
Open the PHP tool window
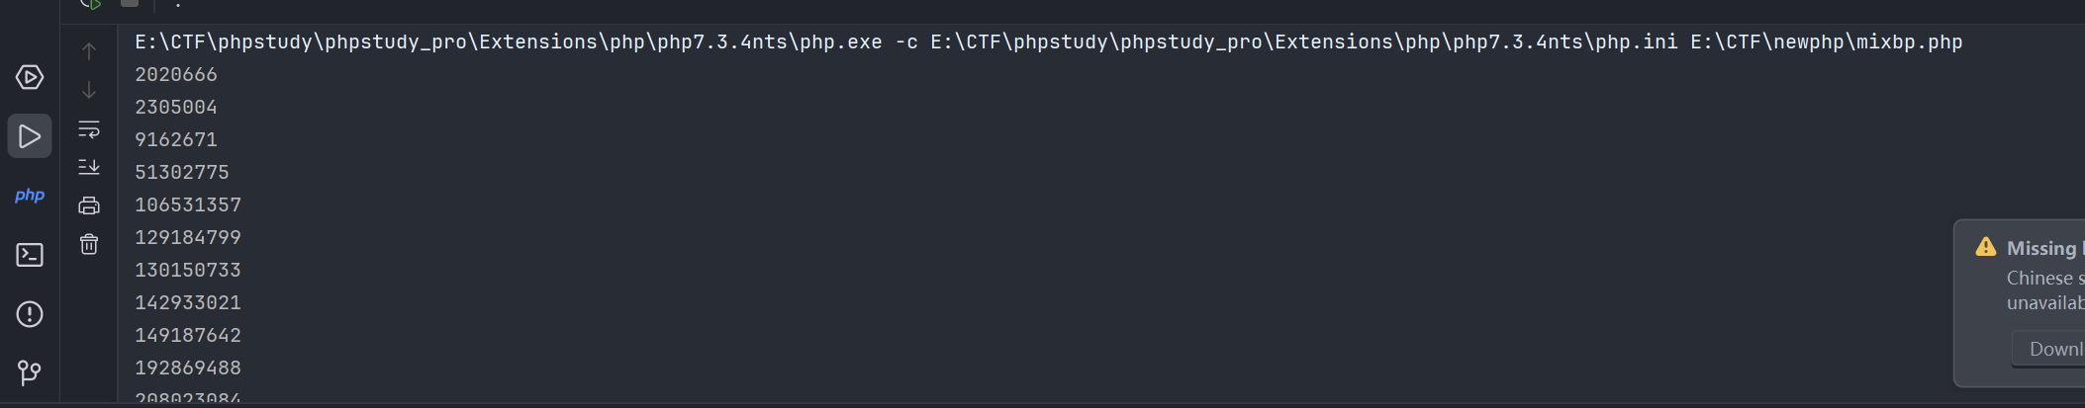[30, 196]
